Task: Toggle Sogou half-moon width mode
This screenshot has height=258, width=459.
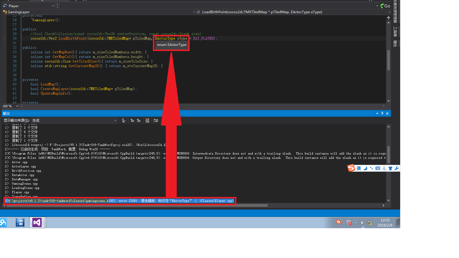Action: coord(365,168)
